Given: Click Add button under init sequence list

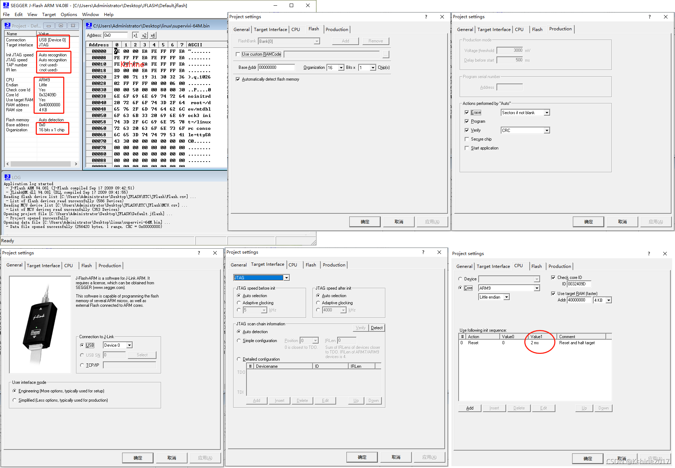Looking at the screenshot, I should (470, 408).
